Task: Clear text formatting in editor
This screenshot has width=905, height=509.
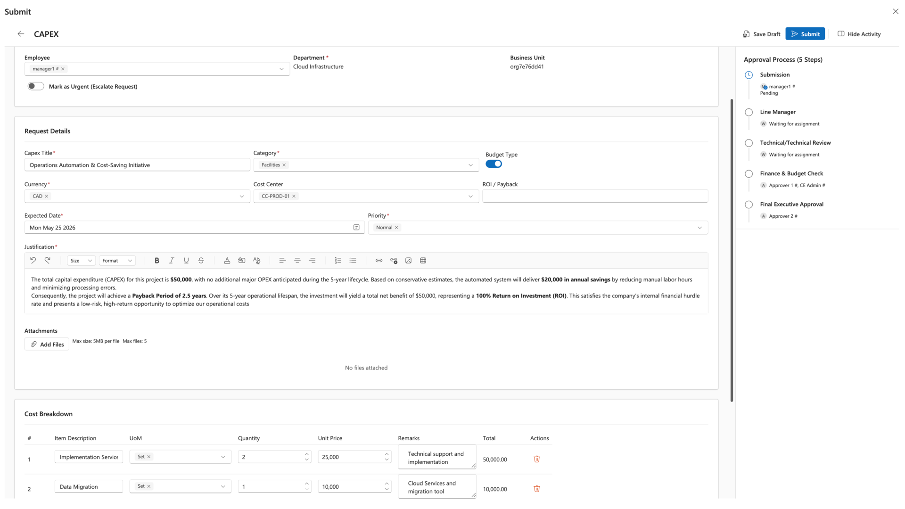Action: 257,261
